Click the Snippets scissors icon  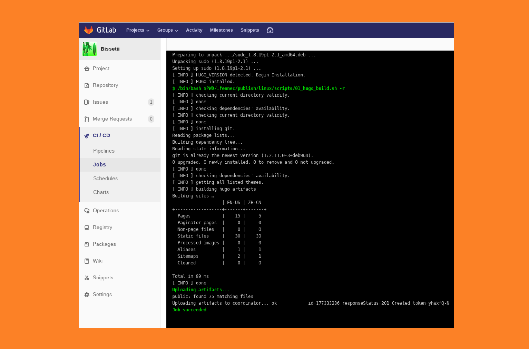[87, 278]
